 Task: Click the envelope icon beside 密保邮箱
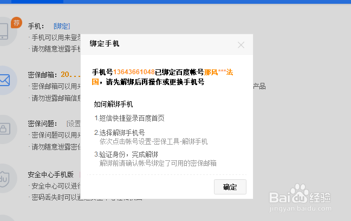click(5, 80)
